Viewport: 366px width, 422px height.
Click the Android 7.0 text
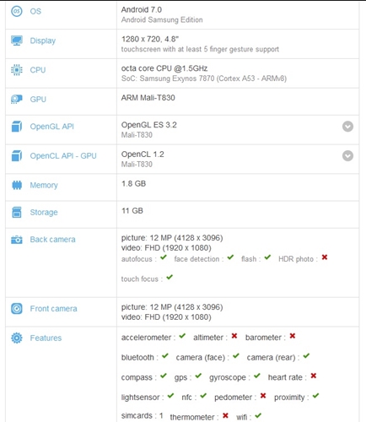(142, 10)
